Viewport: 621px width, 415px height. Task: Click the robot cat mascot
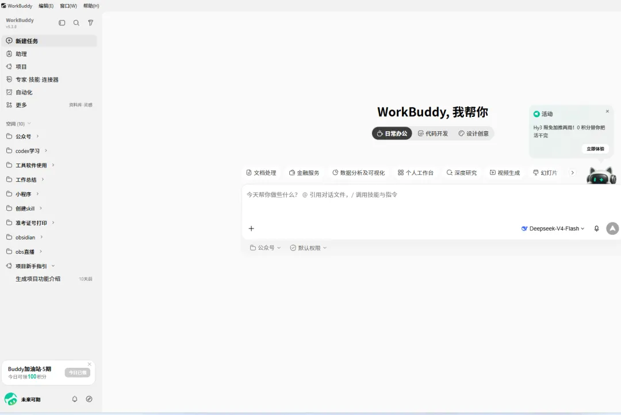601,176
